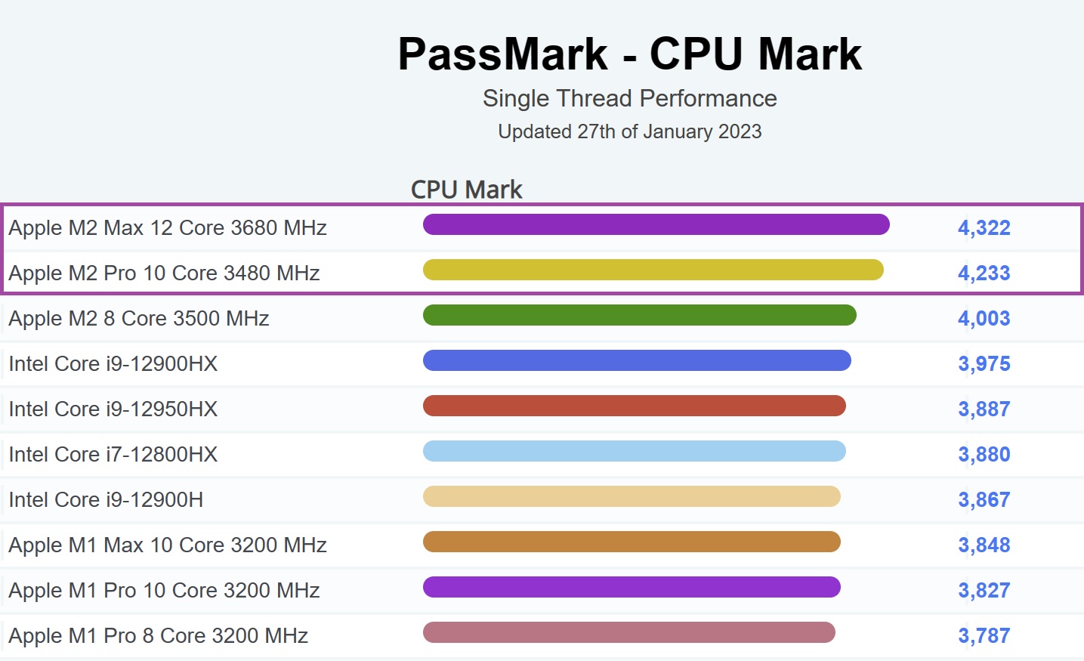Open Apple M1 Pro 8 Core 3200 MHz

(158, 635)
